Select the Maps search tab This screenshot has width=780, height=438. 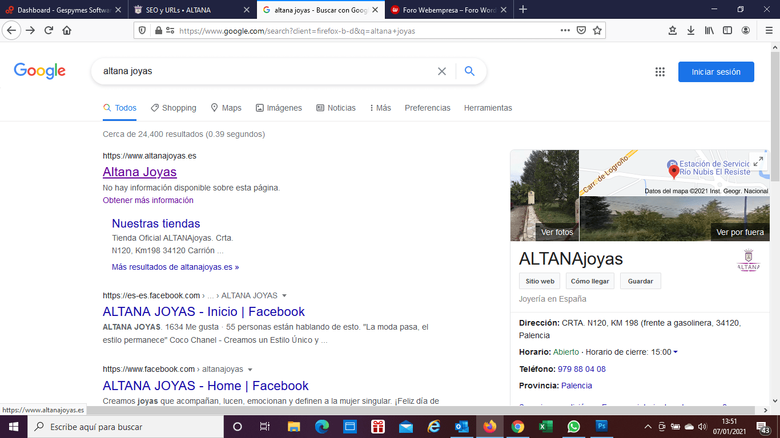point(226,108)
